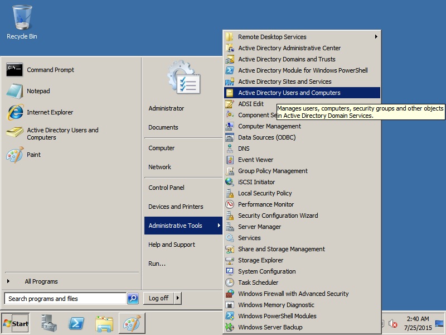Screen dimensions: 446x335
Task: Open Server Manager icon on the taskbar
Action: (49, 323)
